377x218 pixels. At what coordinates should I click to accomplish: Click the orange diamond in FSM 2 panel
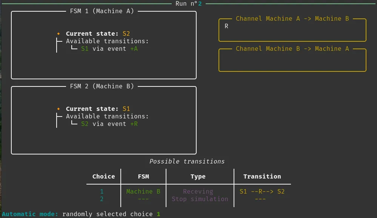point(58,109)
